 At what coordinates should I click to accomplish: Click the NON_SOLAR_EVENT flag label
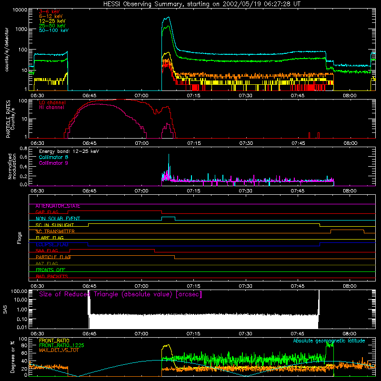tap(58, 219)
